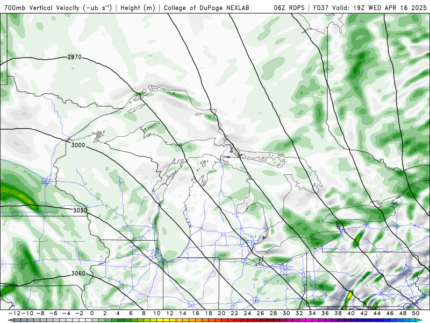Click the 48 colorbar label
The width and height of the screenshot is (430, 323).
[403, 313]
